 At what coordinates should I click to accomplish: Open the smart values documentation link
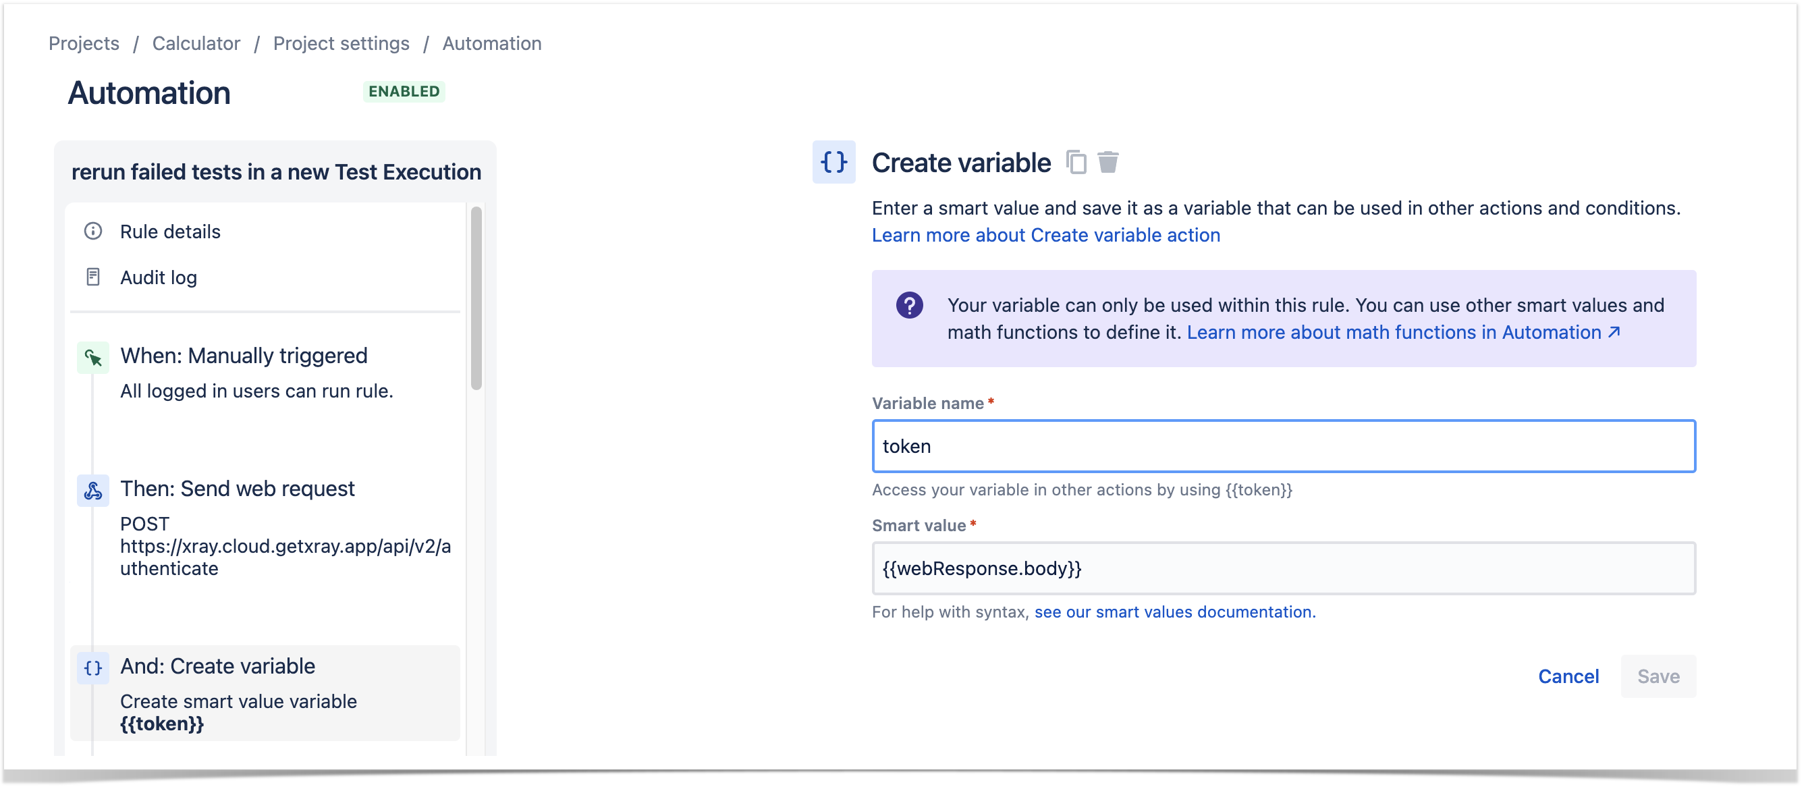pyautogui.click(x=1175, y=611)
